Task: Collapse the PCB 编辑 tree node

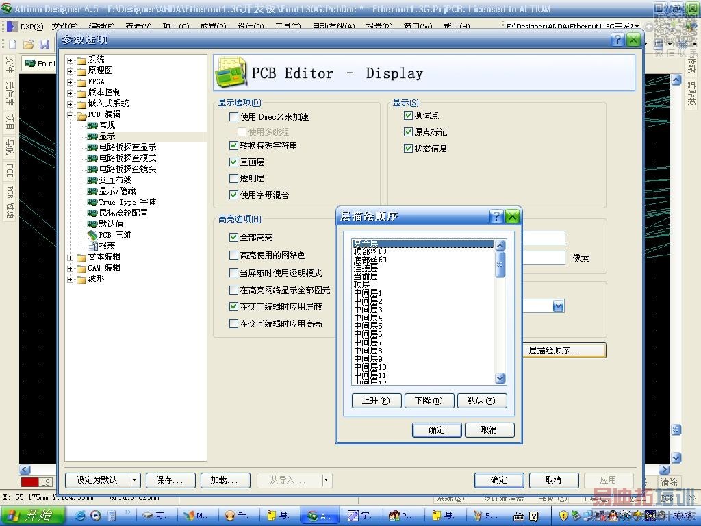Action: point(71,115)
